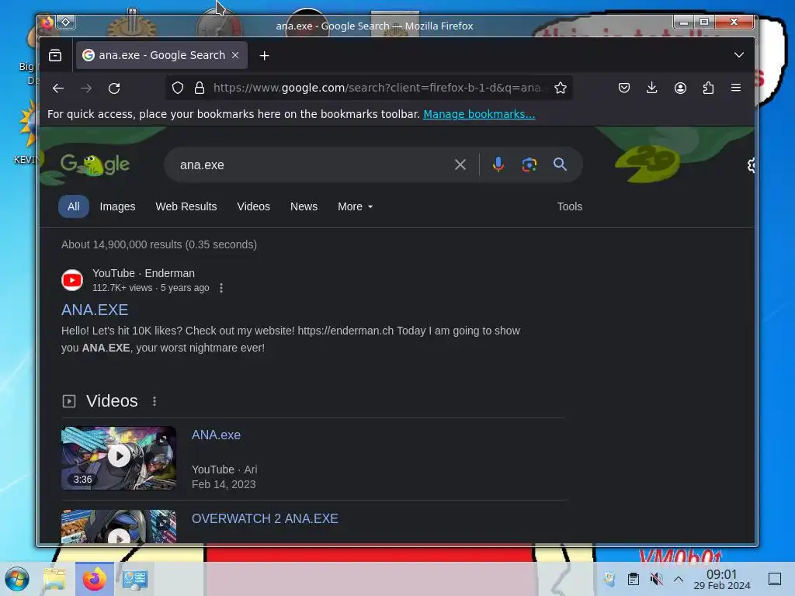Click the greyed-out forward arrow

[x=86, y=88]
